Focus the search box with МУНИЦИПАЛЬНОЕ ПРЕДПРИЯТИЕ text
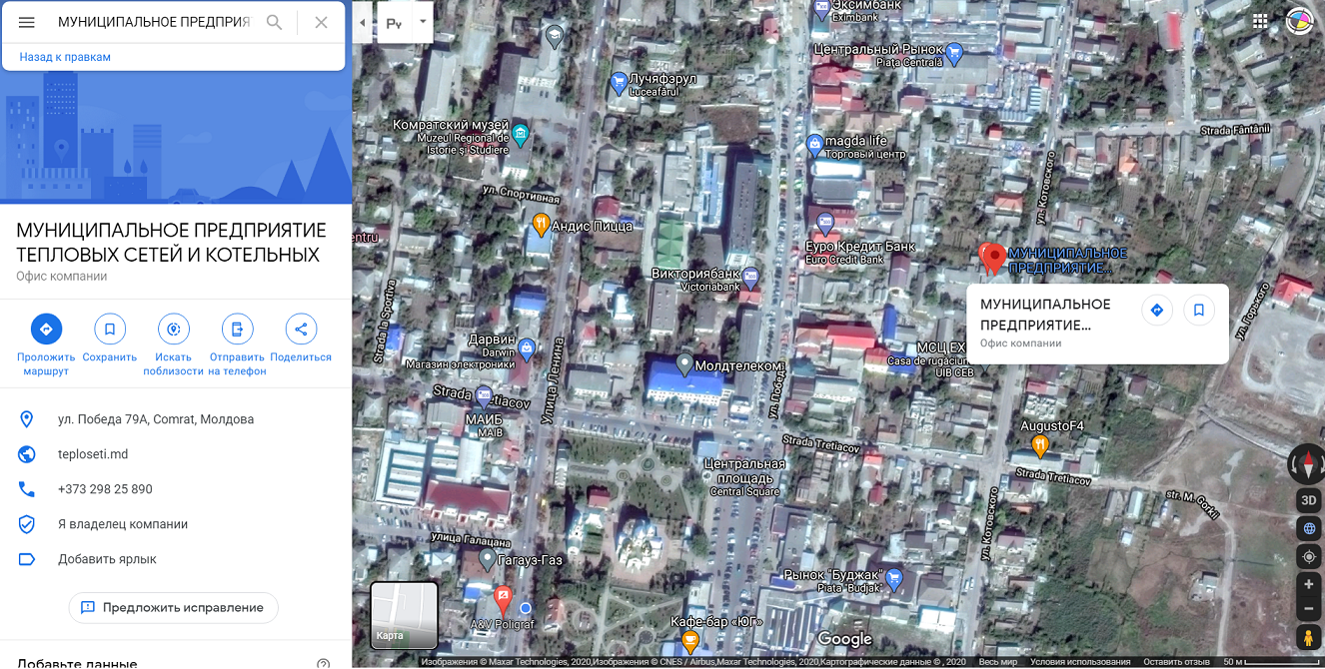Screen dimensions: 1325x669 pos(154,22)
